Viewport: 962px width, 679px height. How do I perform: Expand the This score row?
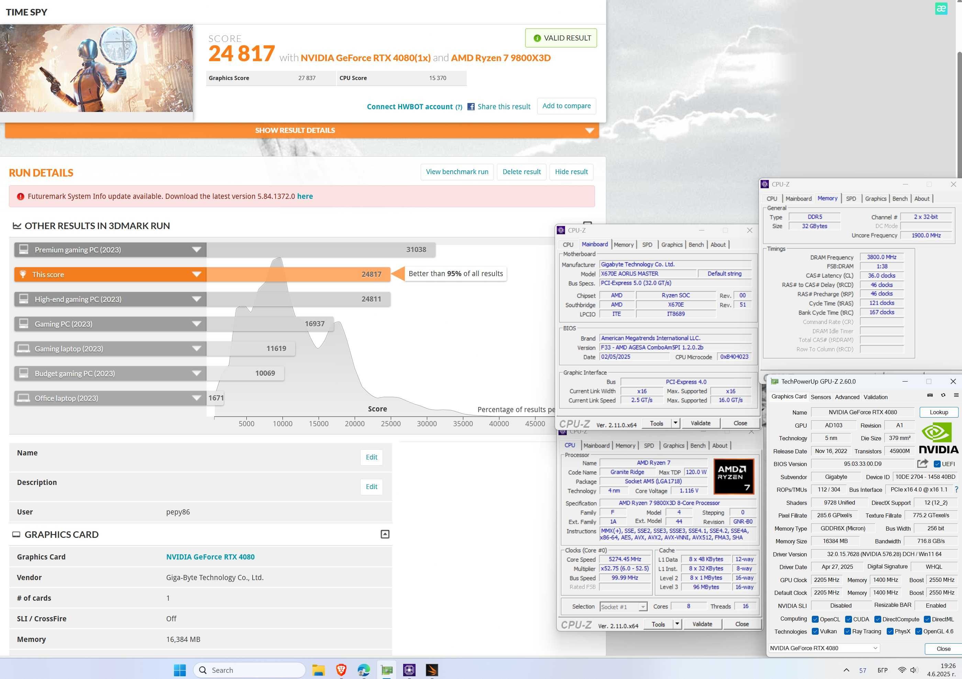(197, 274)
